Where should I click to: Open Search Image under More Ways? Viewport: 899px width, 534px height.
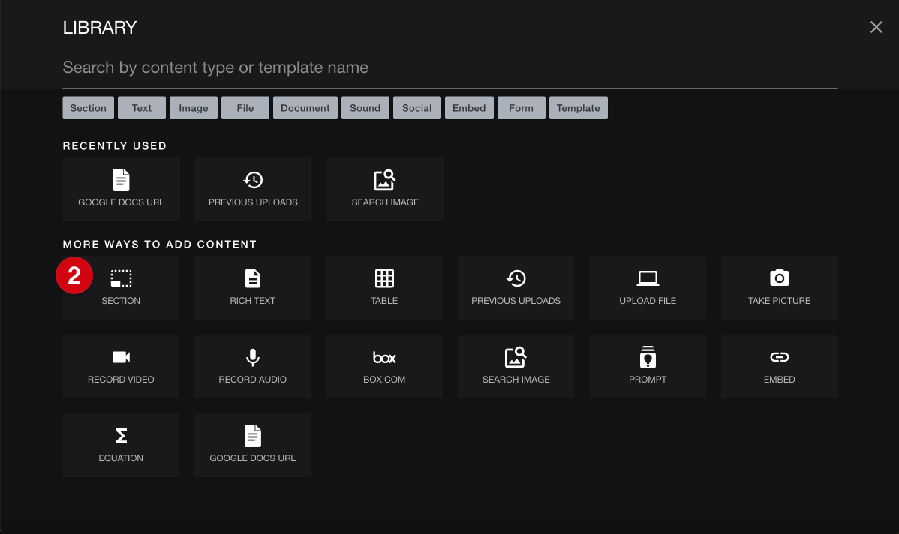coord(516,367)
